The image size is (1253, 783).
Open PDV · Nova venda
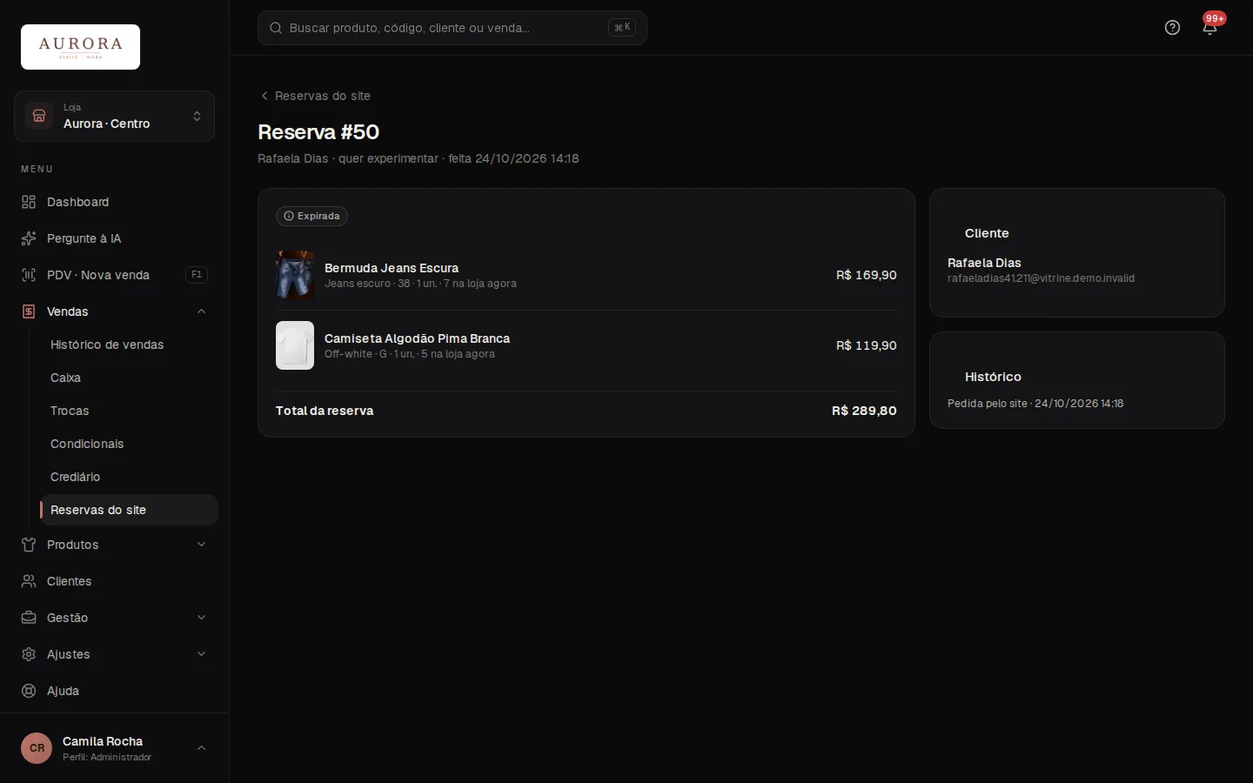point(114,275)
